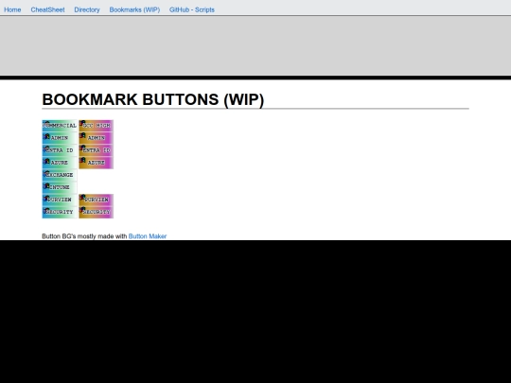Screen dimensions: 511x383
Task: Open the EXCHANGE bookmark button
Action: pos(60,175)
